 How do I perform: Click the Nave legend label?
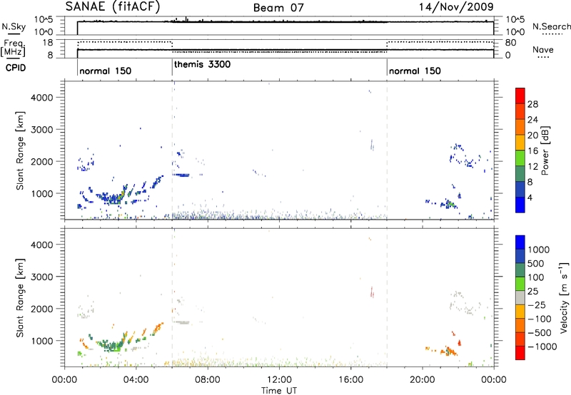coord(543,49)
